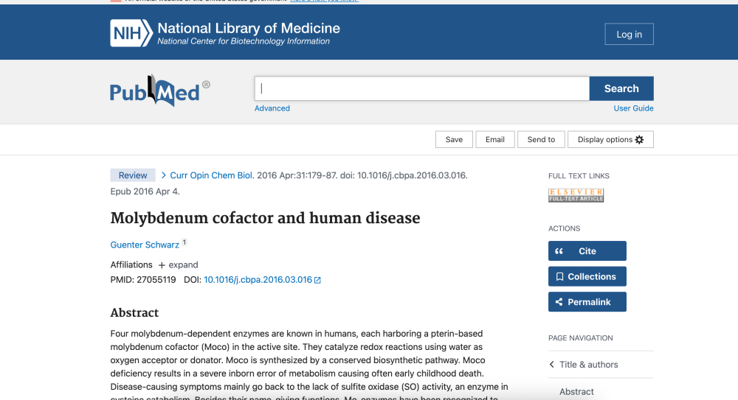Open the PubMed logo home link
Image resolution: width=738 pixels, height=400 pixels.
(x=159, y=91)
